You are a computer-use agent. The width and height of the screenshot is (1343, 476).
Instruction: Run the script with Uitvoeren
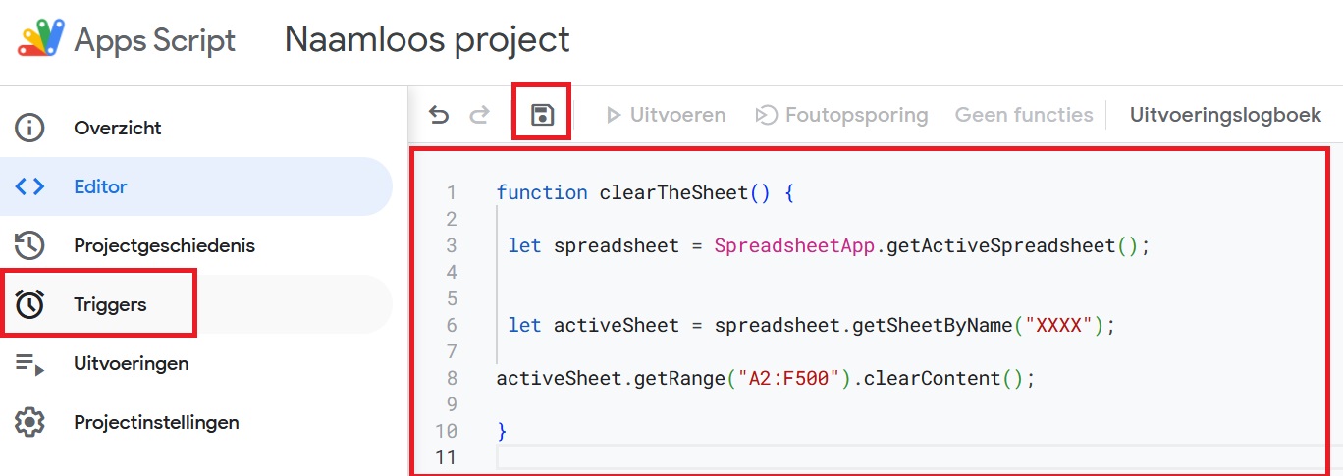[x=666, y=115]
